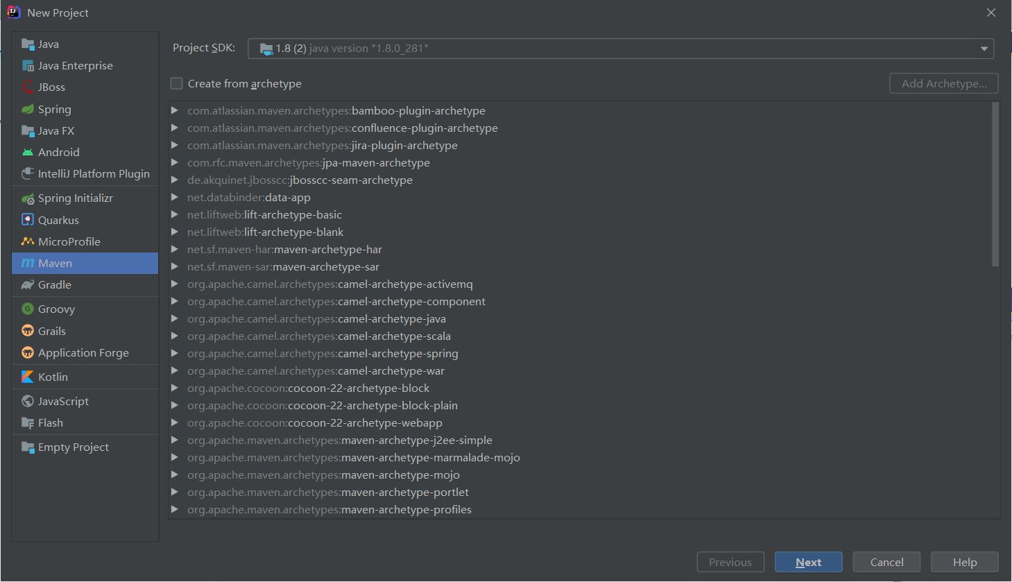Image resolution: width=1012 pixels, height=582 pixels.
Task: Click the Groovy icon
Action: 28,309
